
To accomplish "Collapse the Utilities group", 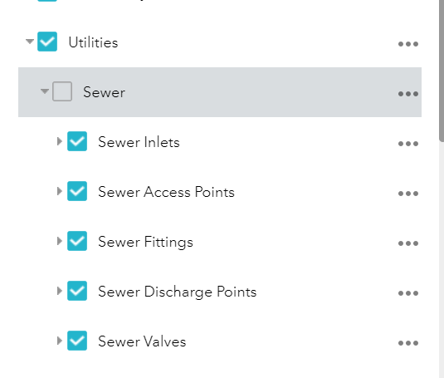I will (x=30, y=42).
